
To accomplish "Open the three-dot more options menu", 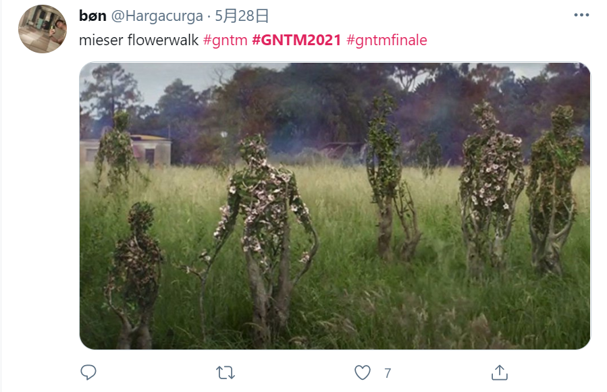I will pyautogui.click(x=581, y=15).
